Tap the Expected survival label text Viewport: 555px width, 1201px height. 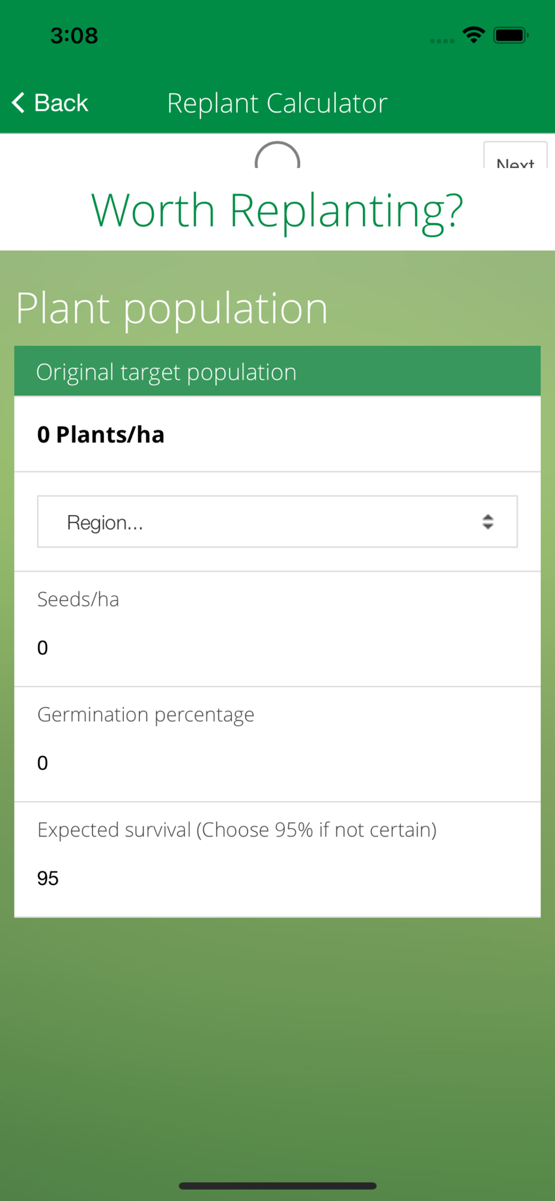click(x=237, y=830)
